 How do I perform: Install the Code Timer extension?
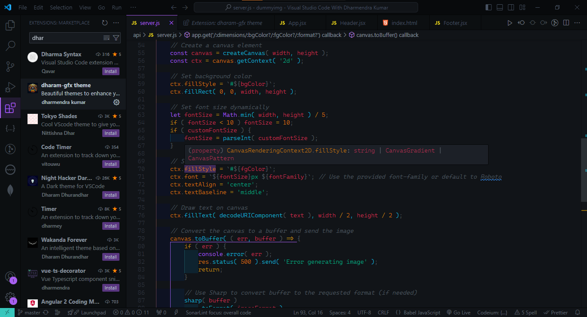coord(111,164)
